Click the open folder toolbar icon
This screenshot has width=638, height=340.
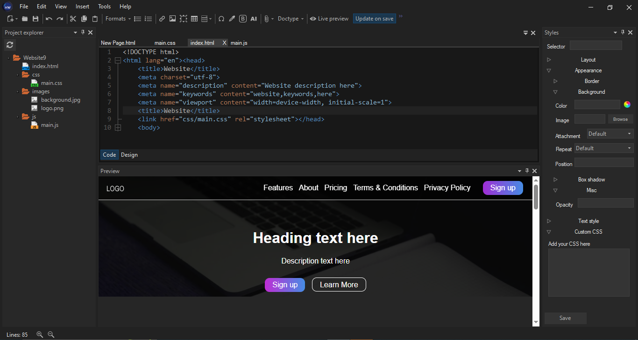[25, 19]
